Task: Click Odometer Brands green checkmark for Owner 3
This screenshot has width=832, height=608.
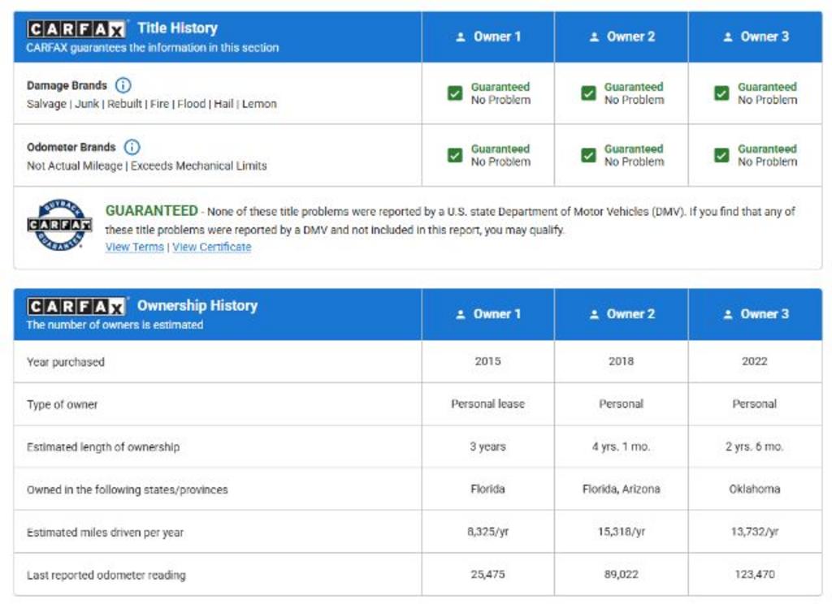Action: pyautogui.click(x=721, y=155)
